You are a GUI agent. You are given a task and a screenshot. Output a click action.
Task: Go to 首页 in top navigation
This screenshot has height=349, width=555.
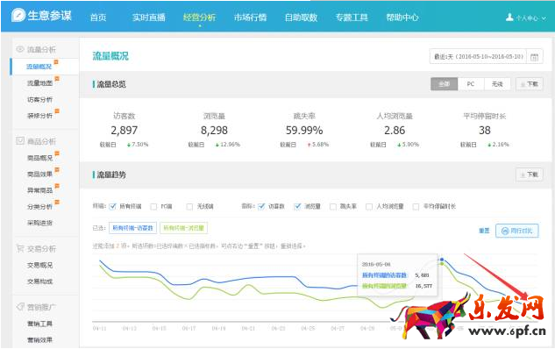pyautogui.click(x=98, y=18)
